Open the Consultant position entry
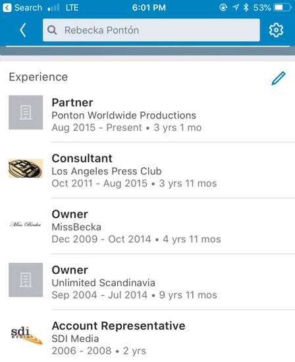The width and height of the screenshot is (295, 362). click(x=147, y=170)
